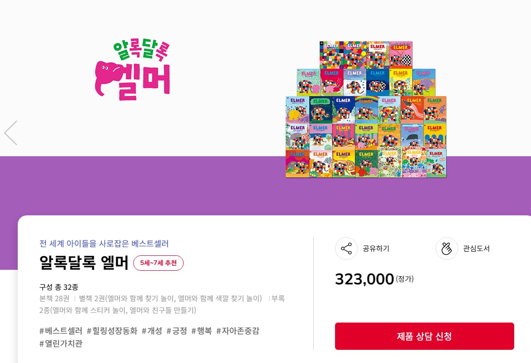
Task: Select the #베스트셀러 hashtag
Action: click(x=61, y=331)
